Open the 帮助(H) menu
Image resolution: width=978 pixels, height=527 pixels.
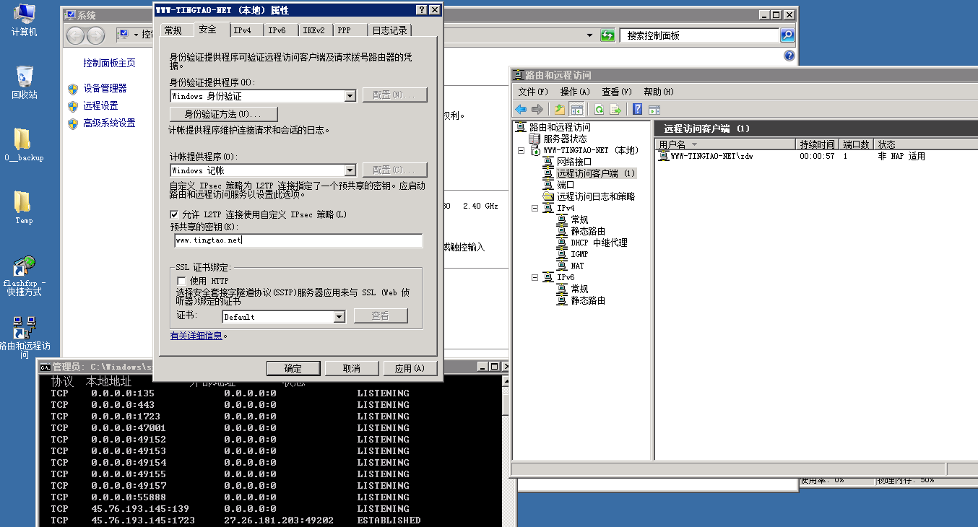pos(659,92)
